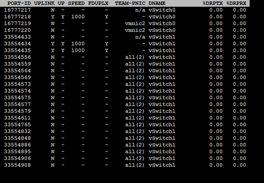Click vmnic2 in the 16777219 row
264x183 pixels.
(135, 23)
